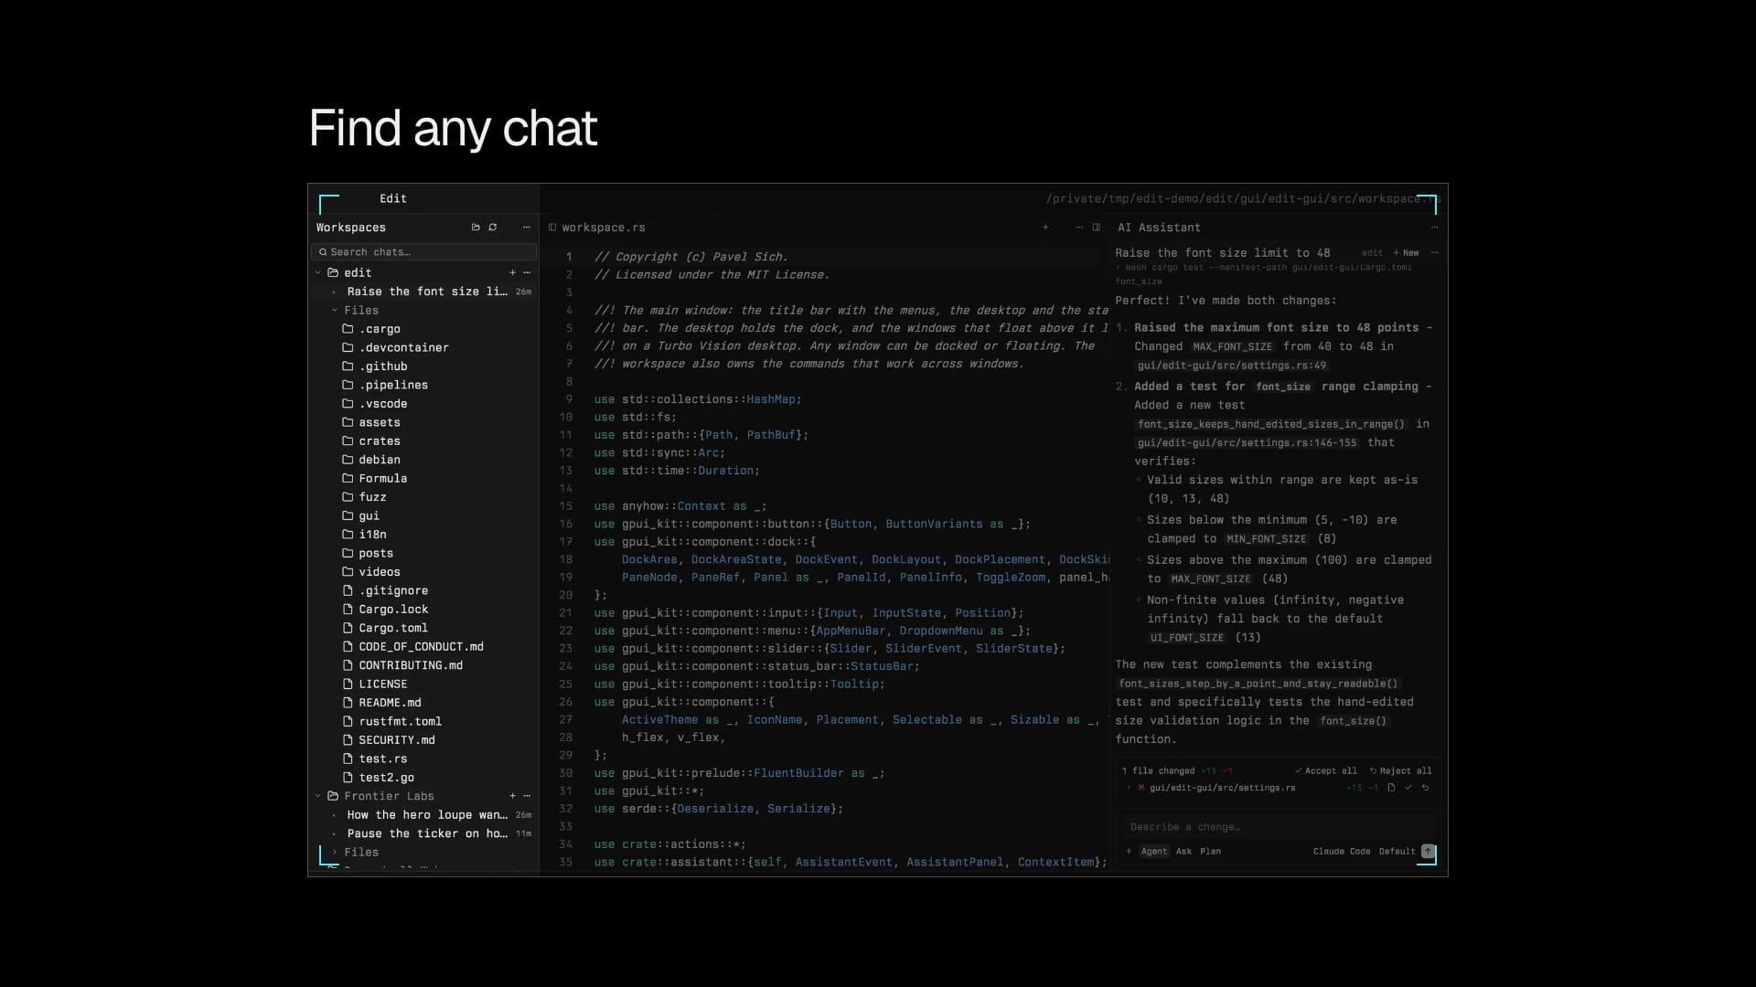The height and width of the screenshot is (987, 1756).
Task: Collapse the edit workspace tree
Action: click(x=318, y=272)
